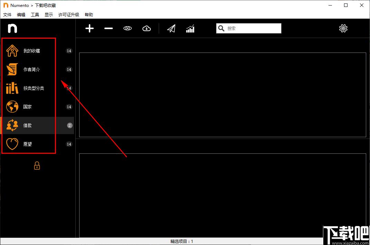The image size is (370, 245).
Task: Click the paper plane send icon
Action: (171, 29)
